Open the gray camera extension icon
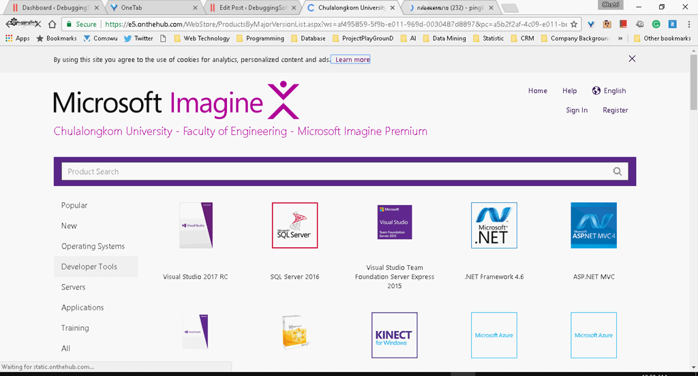Viewport: 698px width, 376px height. coord(639,24)
